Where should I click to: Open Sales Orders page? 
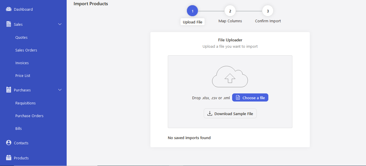26,50
